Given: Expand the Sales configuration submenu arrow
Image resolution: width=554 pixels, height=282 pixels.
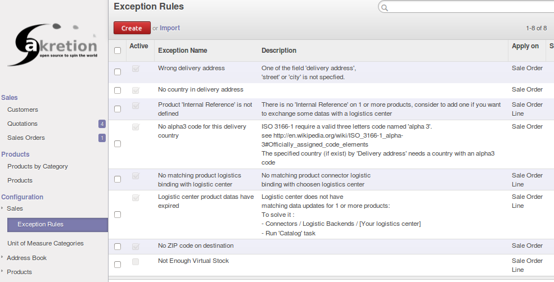Looking at the screenshot, I should pos(2,208).
